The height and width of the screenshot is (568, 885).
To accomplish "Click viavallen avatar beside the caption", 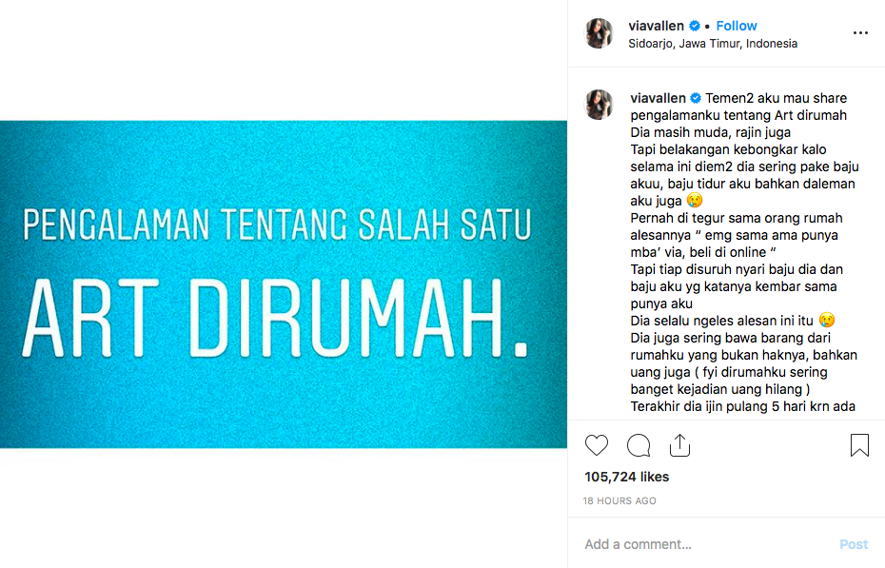I will pyautogui.click(x=599, y=105).
